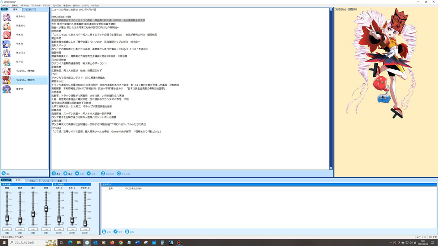This screenshot has height=246, width=438.
Task: Start playback with the 再生 icon
Action: point(54,174)
